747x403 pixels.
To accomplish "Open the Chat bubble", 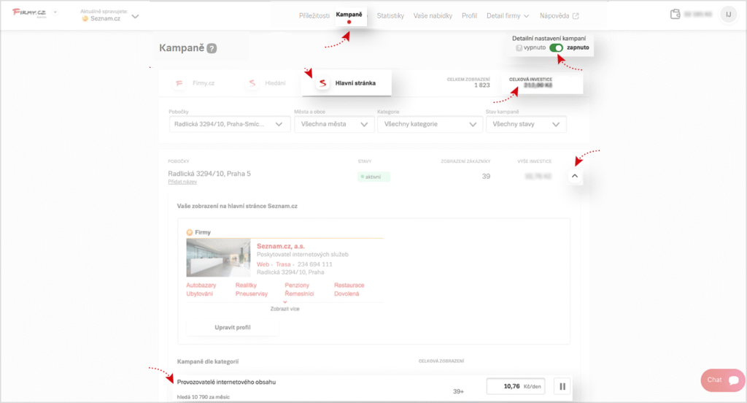I will pyautogui.click(x=723, y=380).
